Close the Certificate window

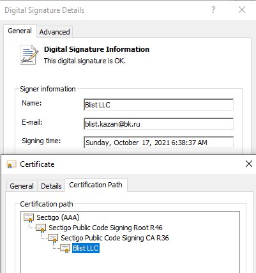[249, 164]
